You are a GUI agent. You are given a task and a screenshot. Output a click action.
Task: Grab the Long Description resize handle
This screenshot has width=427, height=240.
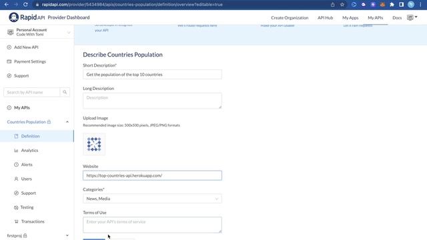pos(220,107)
